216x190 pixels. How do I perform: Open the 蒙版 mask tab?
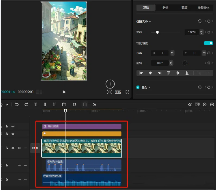click(184, 8)
